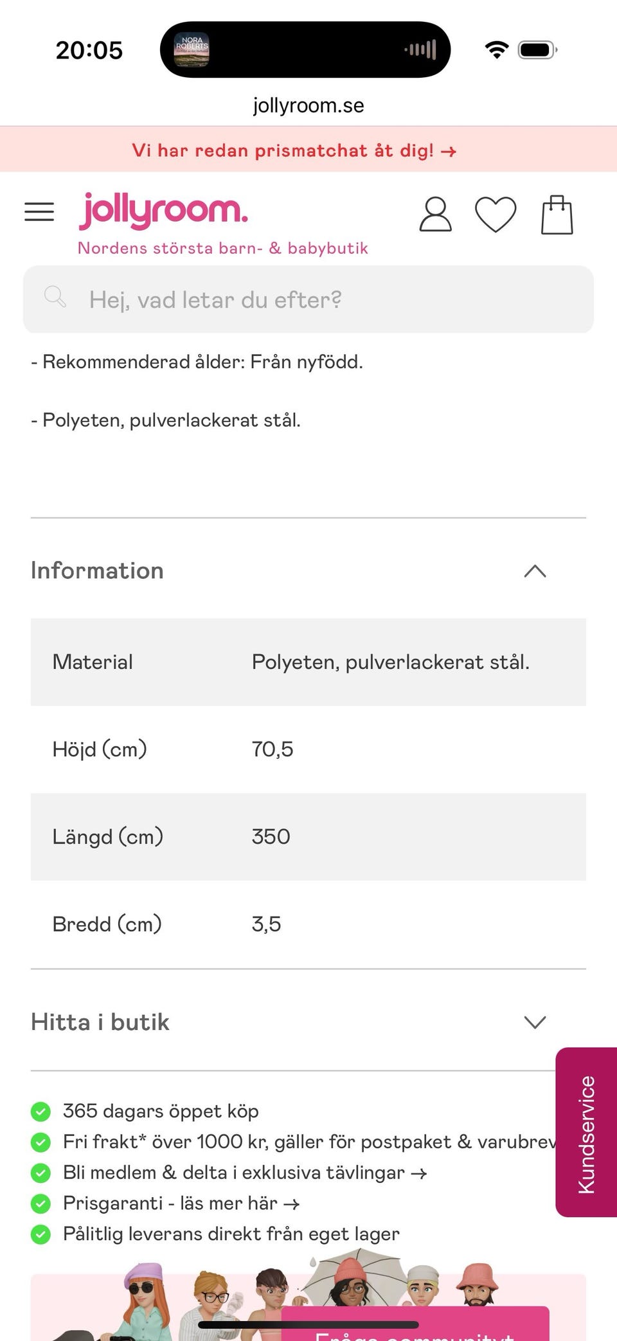Tap the Hitta i butik heading
The height and width of the screenshot is (1341, 617).
coord(100,1022)
